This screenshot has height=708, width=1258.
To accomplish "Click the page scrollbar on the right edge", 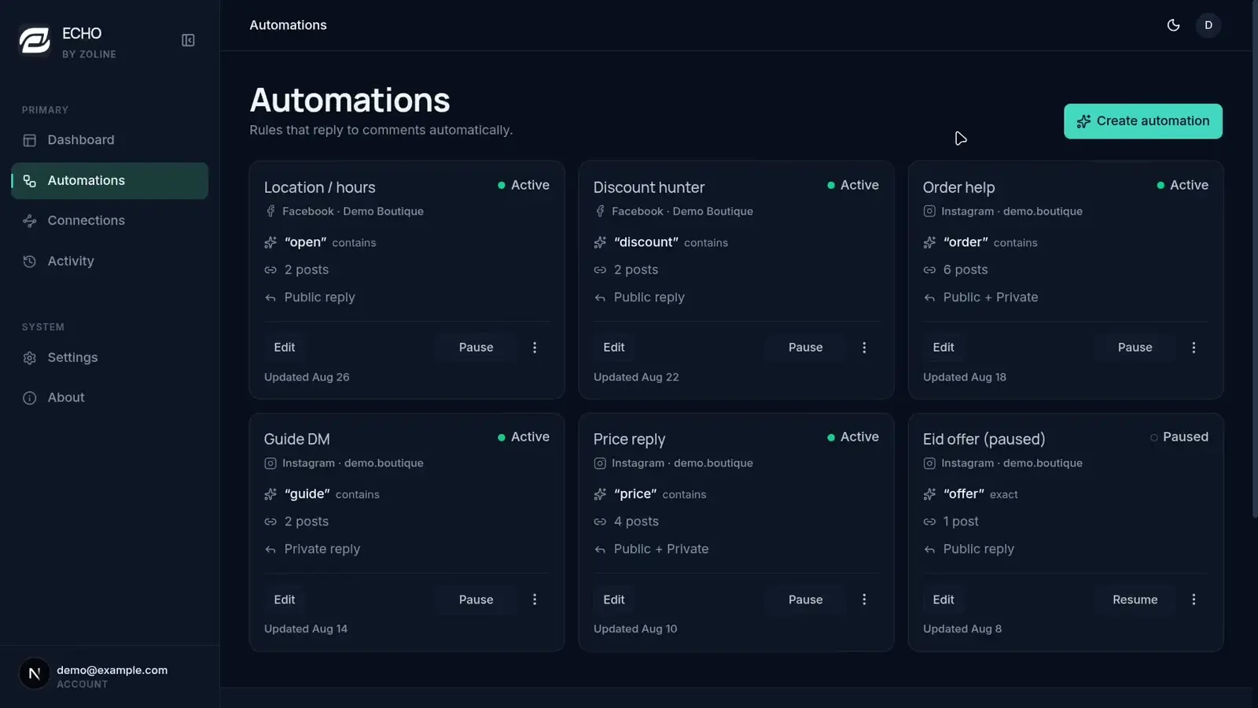I will 1255,258.
